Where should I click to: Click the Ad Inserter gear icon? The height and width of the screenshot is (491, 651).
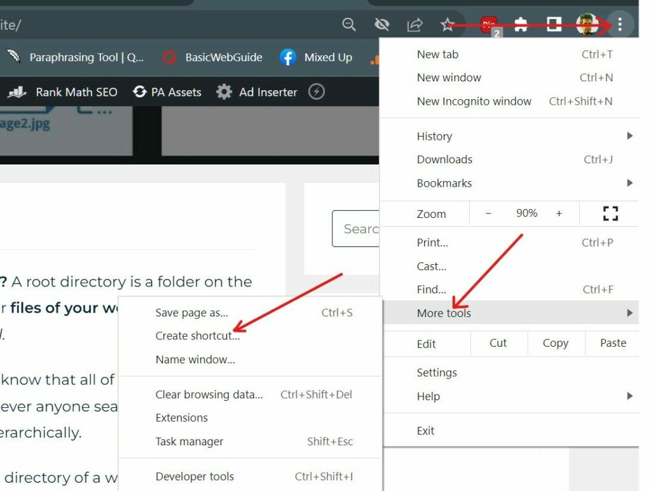[x=224, y=92]
